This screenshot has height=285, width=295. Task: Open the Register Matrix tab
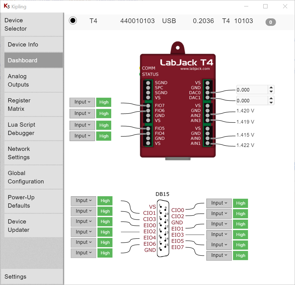33,105
